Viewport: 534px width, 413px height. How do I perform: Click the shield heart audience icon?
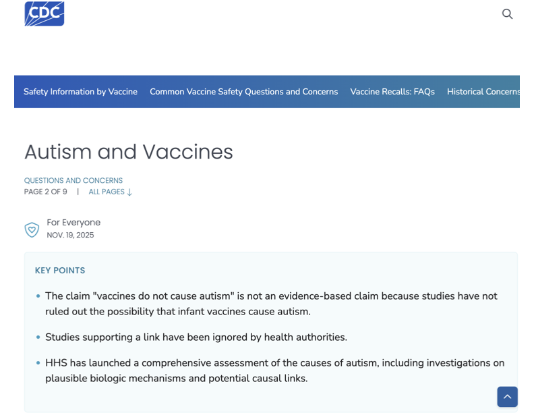click(32, 230)
